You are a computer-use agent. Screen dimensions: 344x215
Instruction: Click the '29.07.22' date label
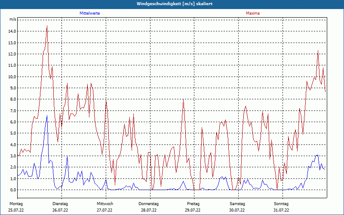pyautogui.click(x=193, y=210)
